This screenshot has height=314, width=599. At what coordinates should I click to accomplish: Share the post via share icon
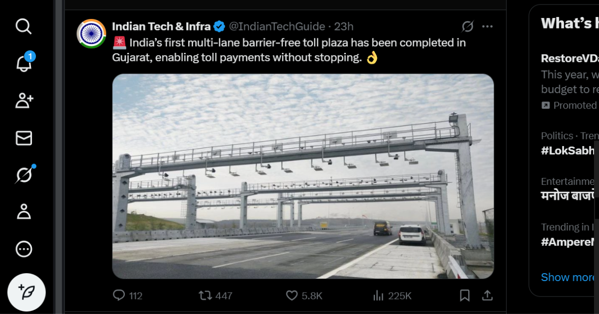click(x=487, y=296)
